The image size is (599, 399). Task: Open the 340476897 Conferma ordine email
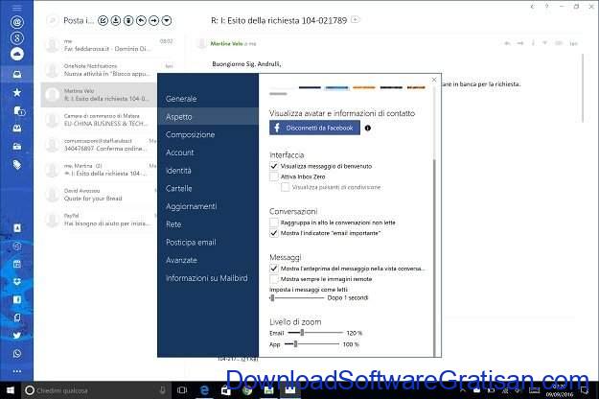(99, 145)
